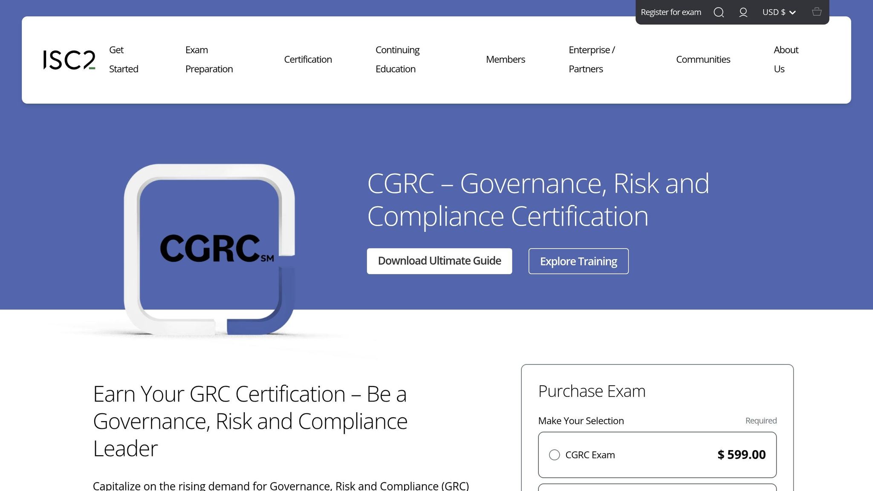Screen dimensions: 873x491
Task: Select the CGRC Exam radio button
Action: (x=555, y=455)
